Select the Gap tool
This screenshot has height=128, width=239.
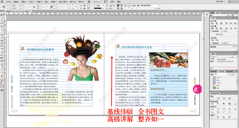click(x=2, y=23)
